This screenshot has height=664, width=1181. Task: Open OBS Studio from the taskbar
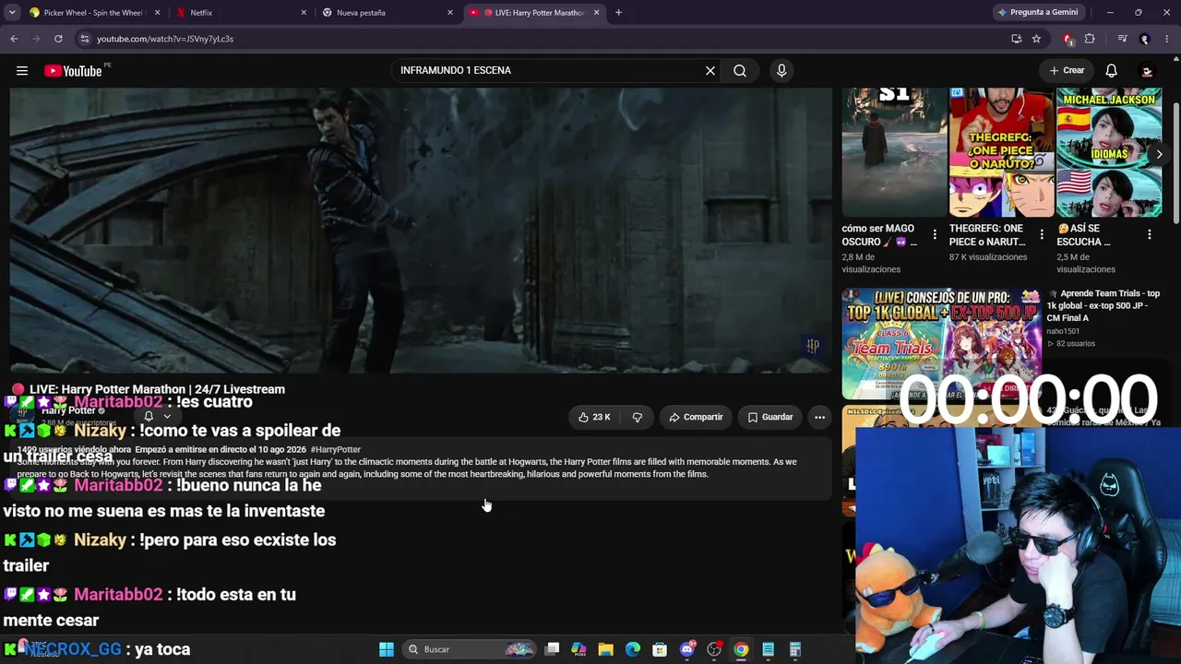click(714, 649)
